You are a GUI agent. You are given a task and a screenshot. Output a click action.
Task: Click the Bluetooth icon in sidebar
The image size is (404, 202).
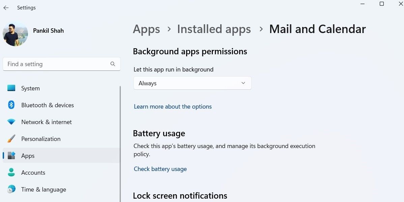[11, 105]
